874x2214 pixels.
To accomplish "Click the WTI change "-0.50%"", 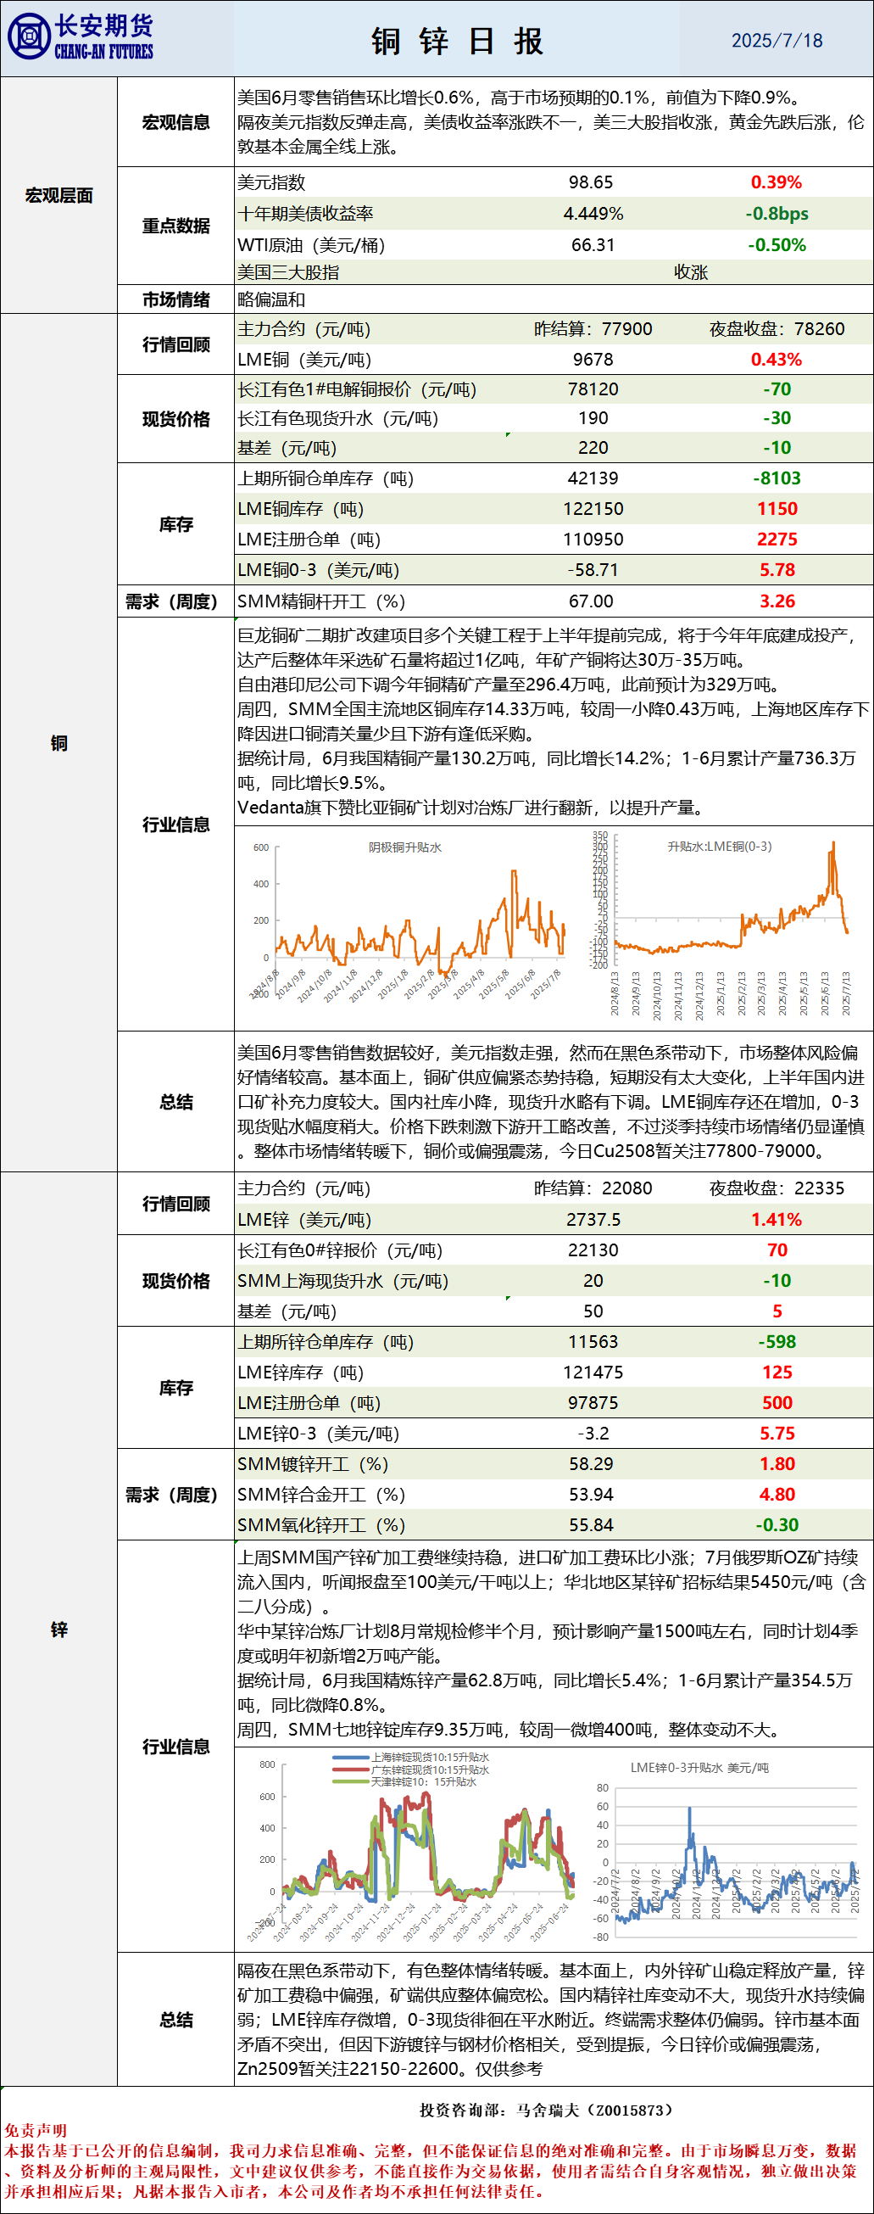I will [777, 245].
